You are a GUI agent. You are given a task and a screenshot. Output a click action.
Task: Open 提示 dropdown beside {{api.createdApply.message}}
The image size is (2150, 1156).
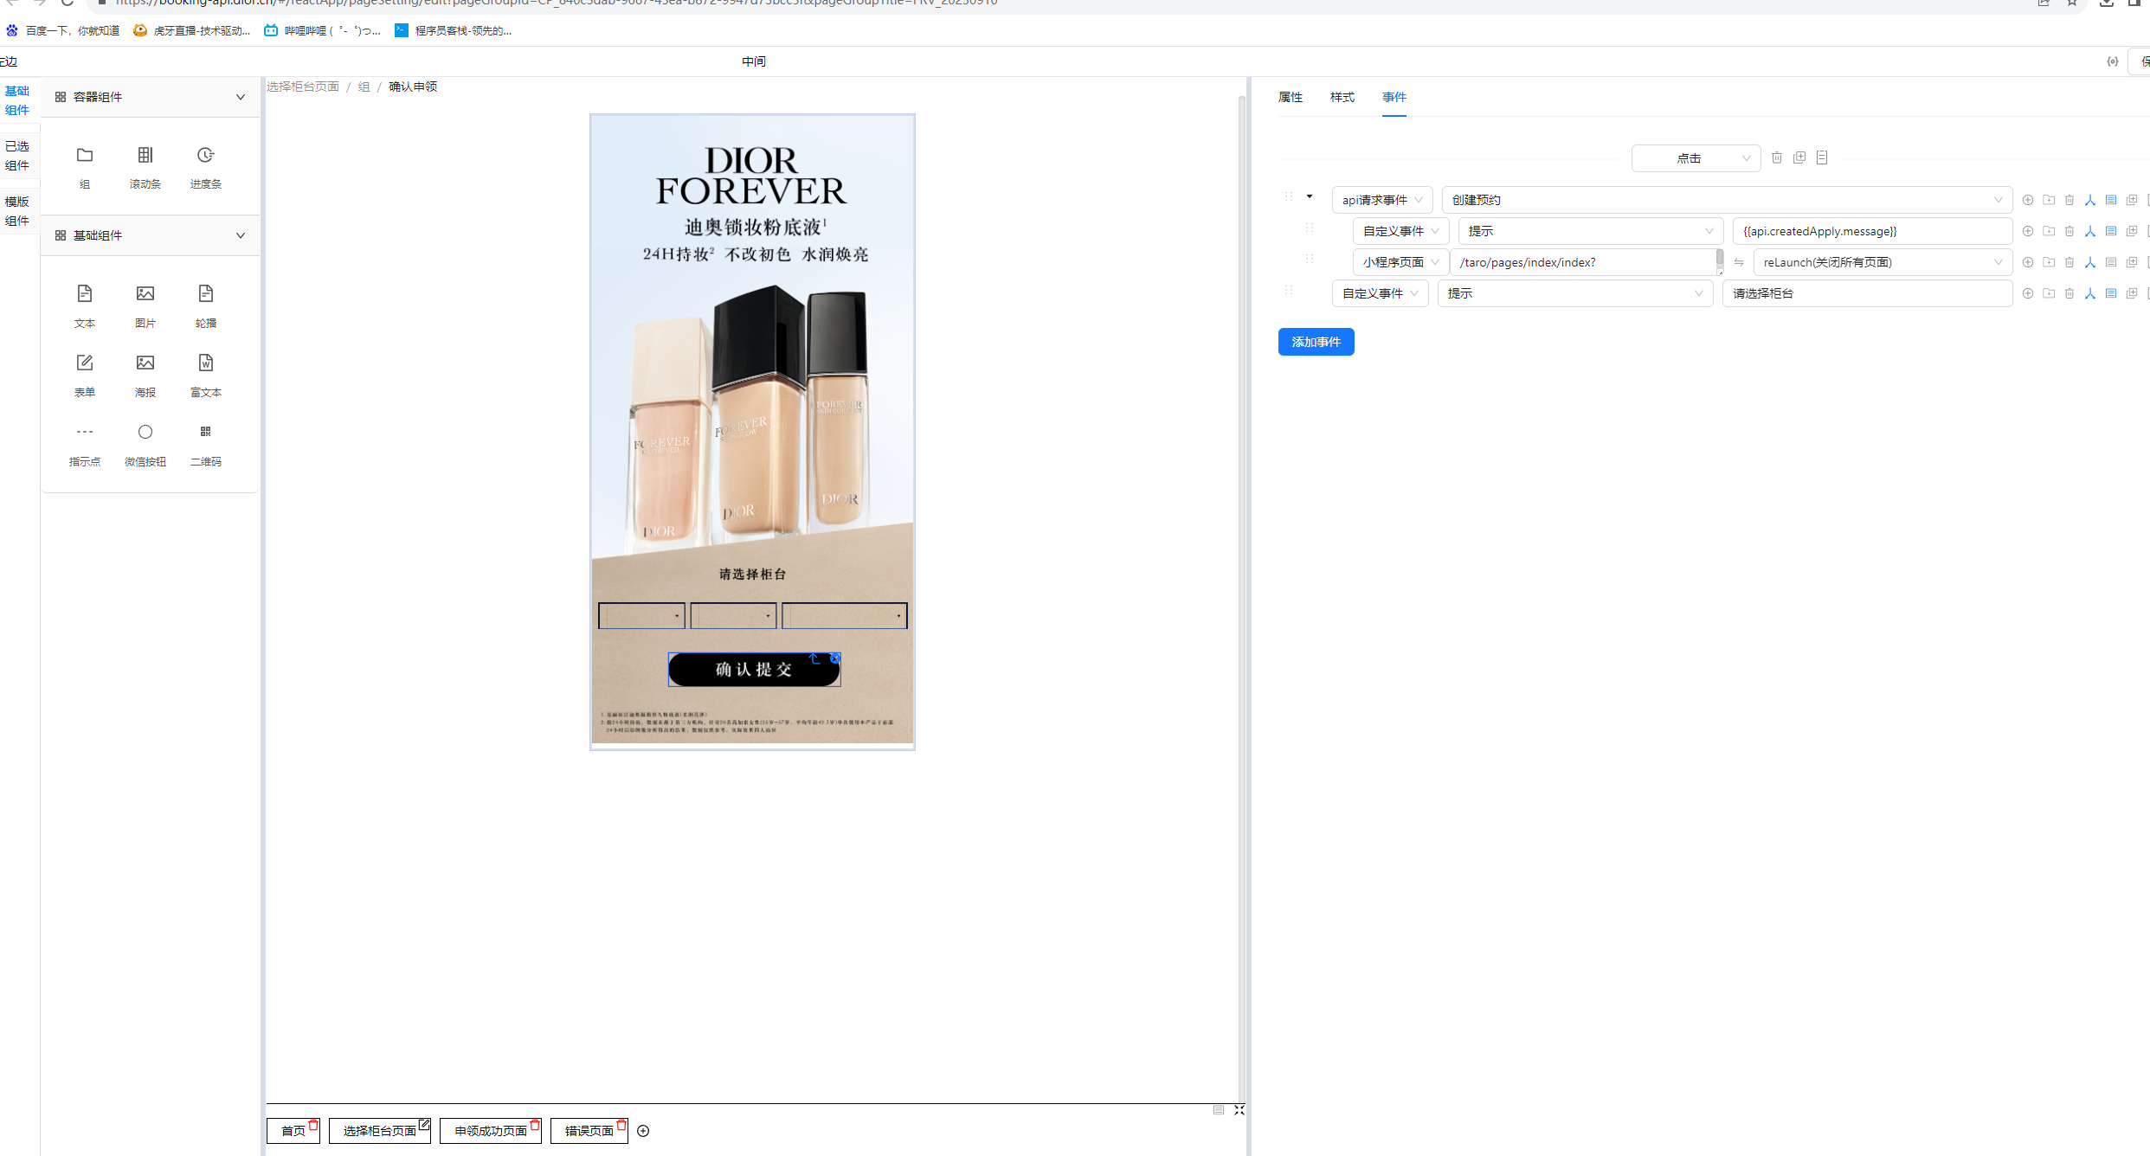(x=1590, y=231)
